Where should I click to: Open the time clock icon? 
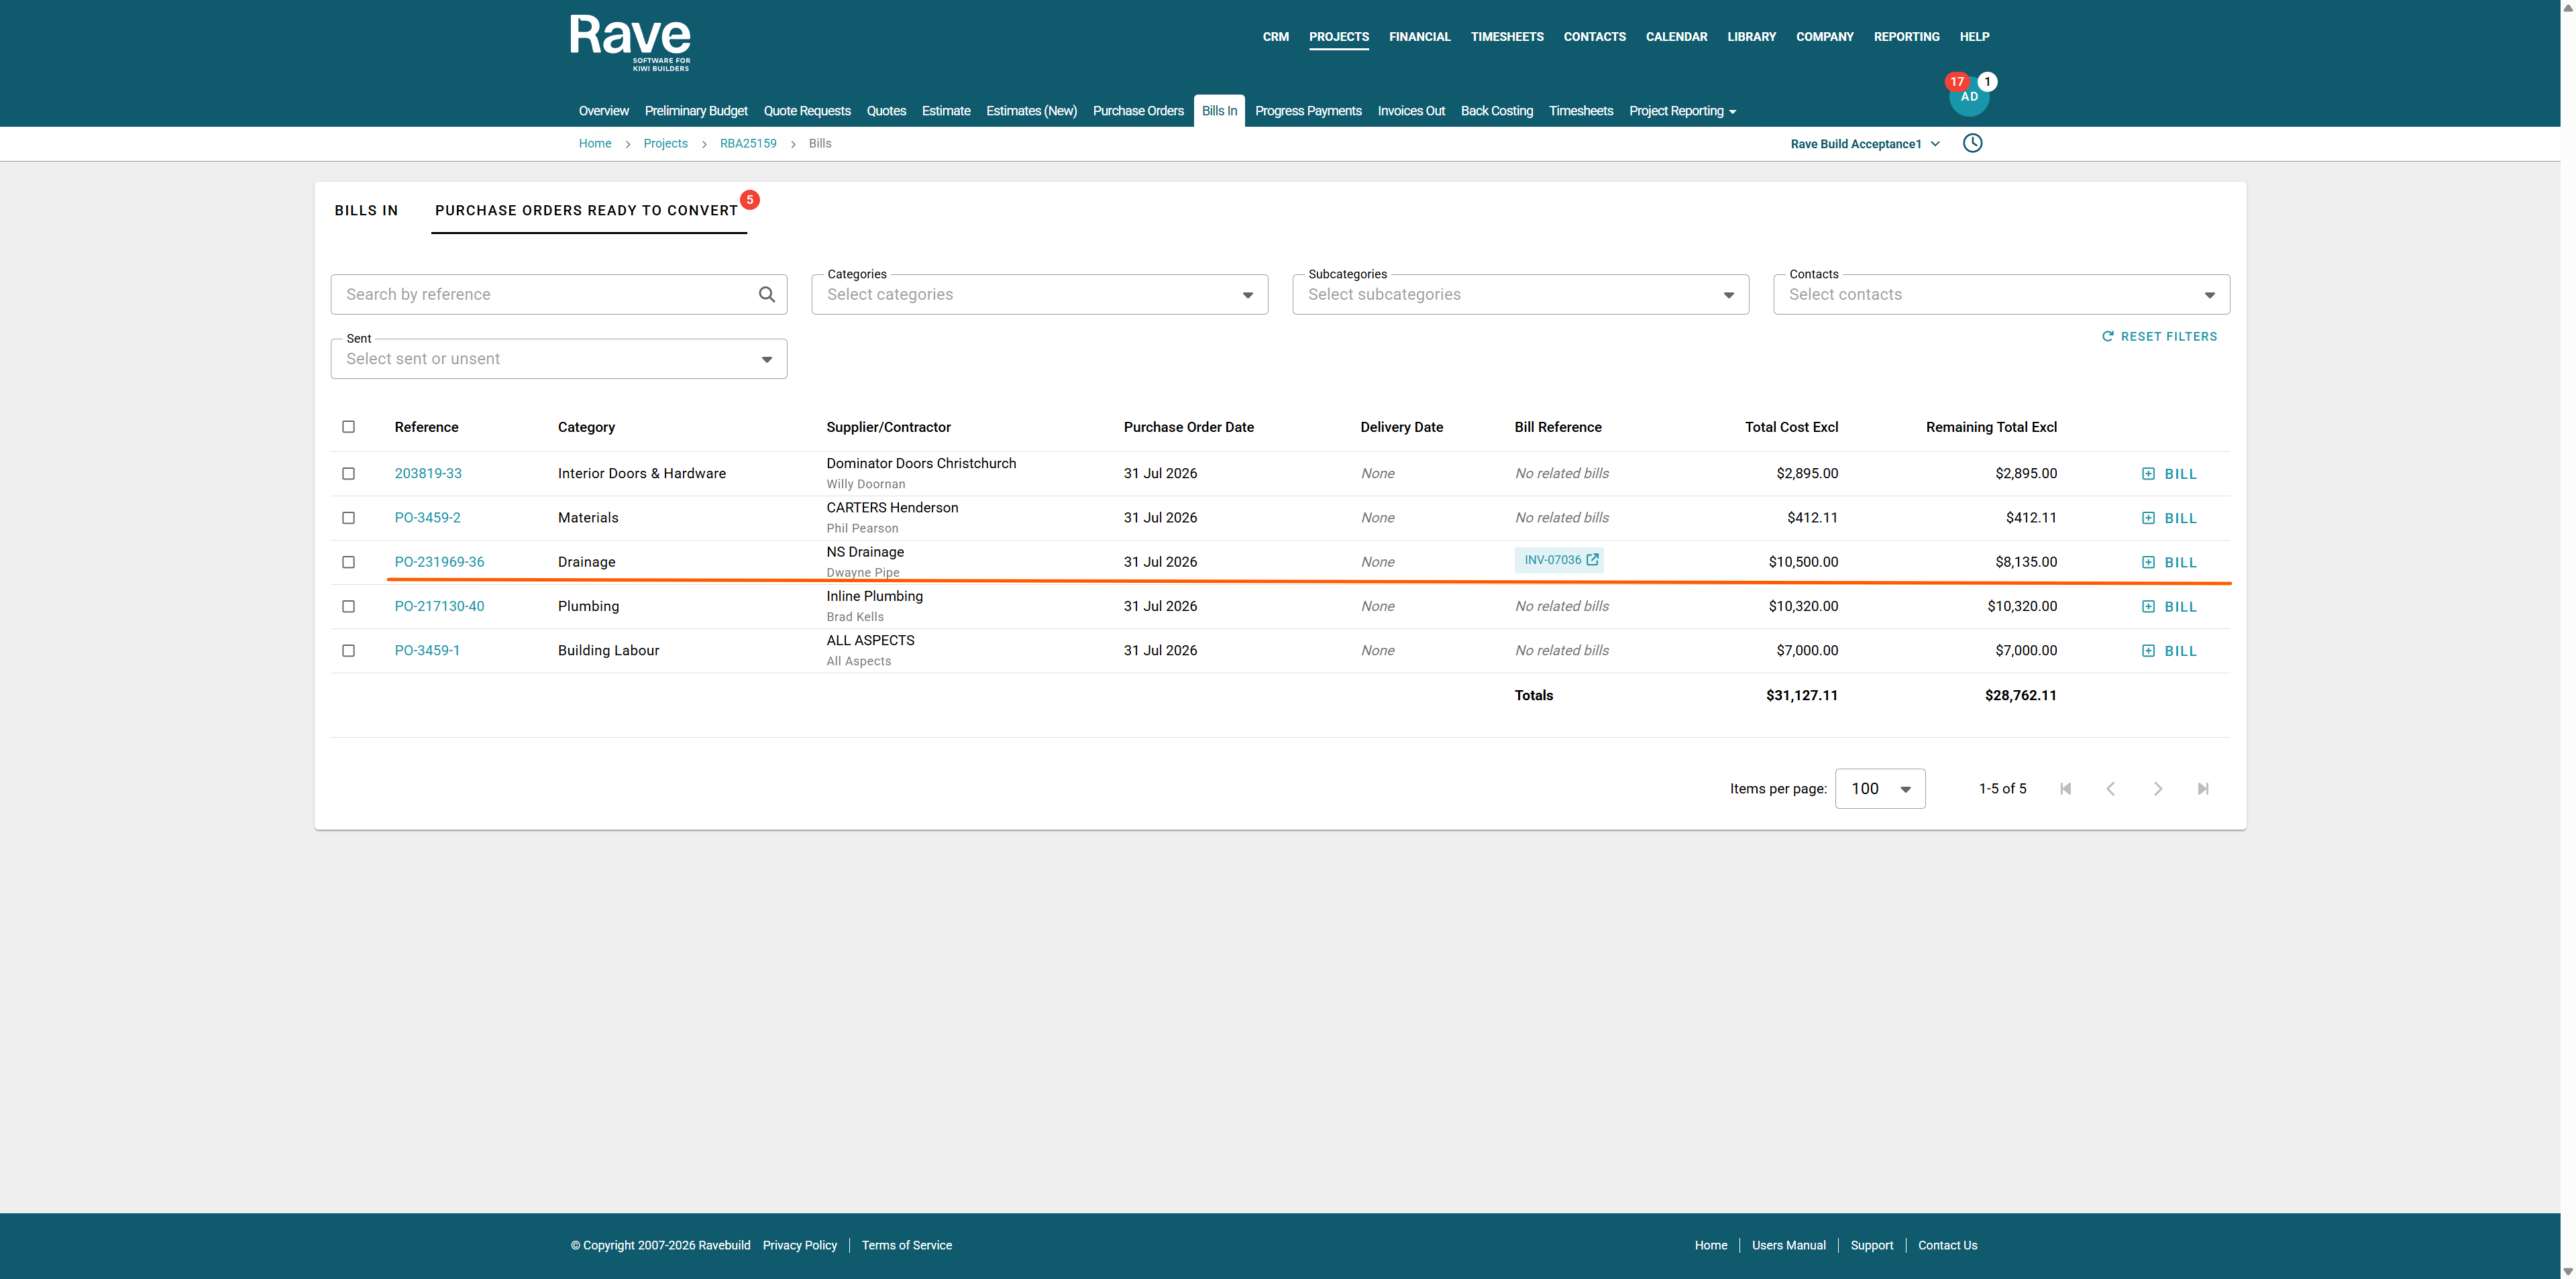coord(1972,143)
